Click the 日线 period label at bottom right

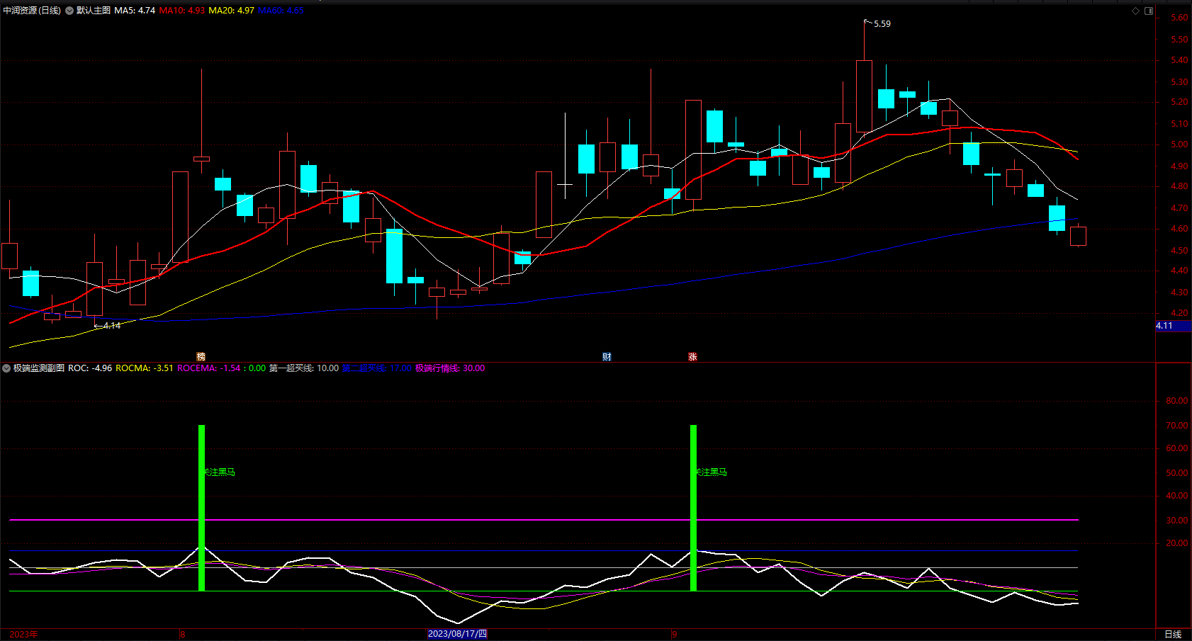coord(1173,634)
